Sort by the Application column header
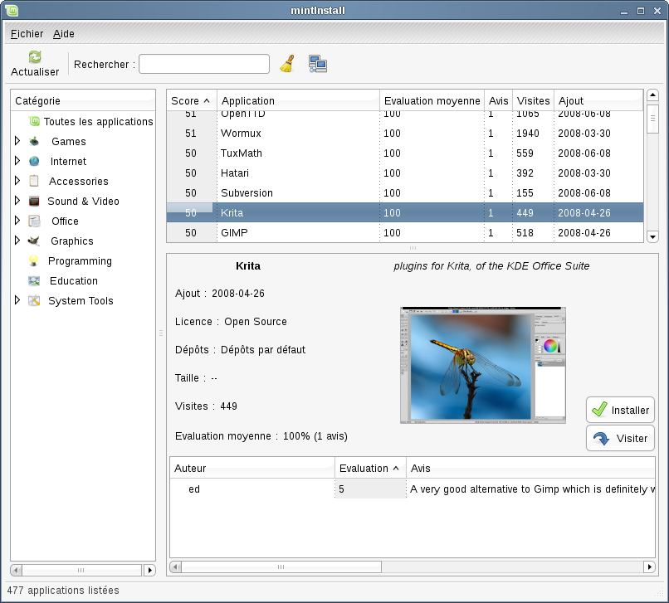669x603 pixels. coord(298,100)
